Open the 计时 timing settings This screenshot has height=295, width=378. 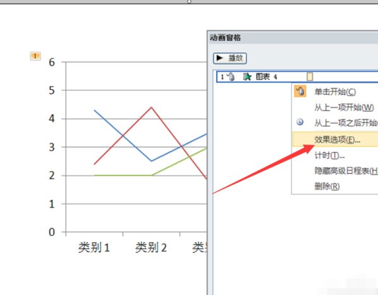[329, 155]
